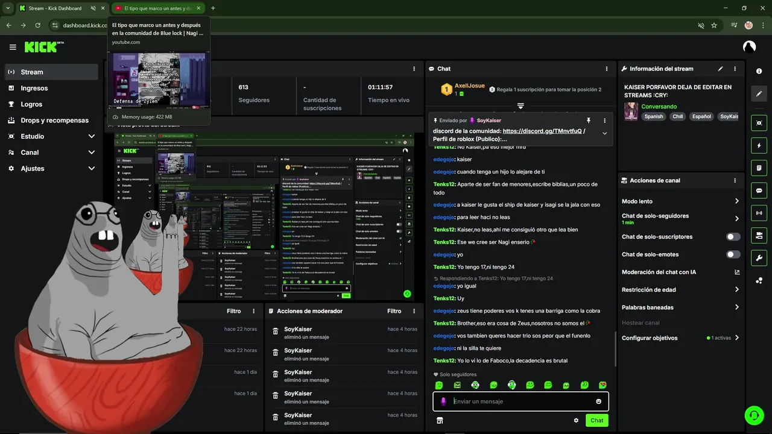
Task: Open Restricción de edad settings
Action: 680,290
